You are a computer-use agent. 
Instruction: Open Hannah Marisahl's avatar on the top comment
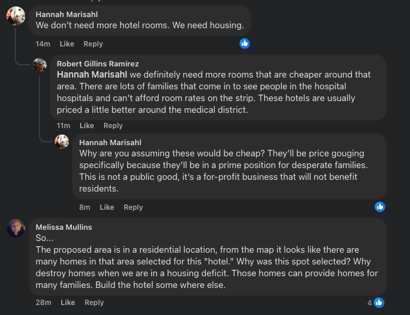pyautogui.click(x=16, y=16)
